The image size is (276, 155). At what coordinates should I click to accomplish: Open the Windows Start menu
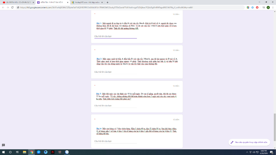point(3,152)
